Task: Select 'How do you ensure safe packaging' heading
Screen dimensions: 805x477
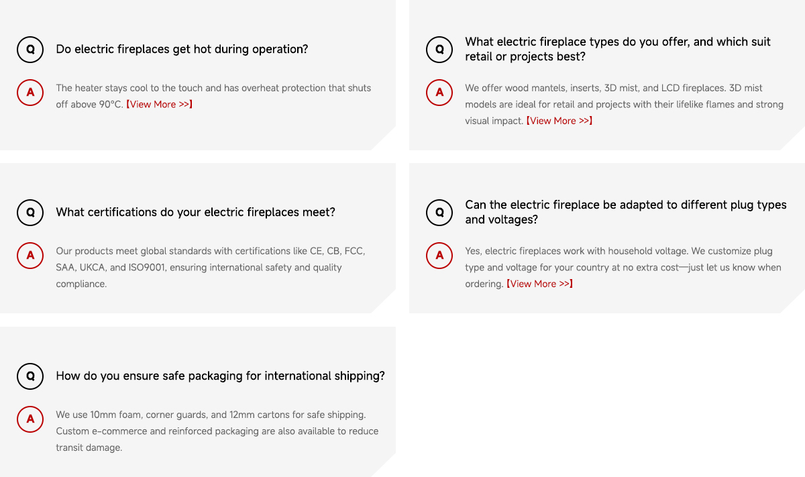Action: (x=220, y=376)
